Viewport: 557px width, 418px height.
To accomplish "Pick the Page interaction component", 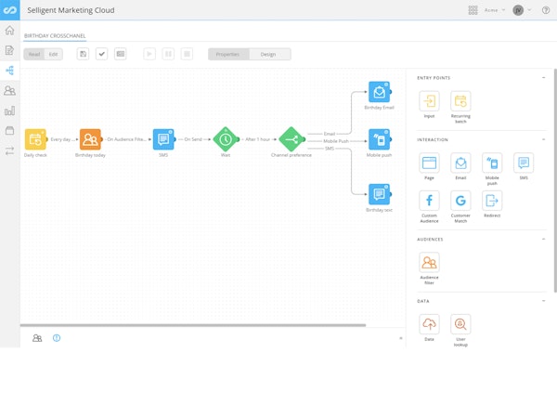I will point(429,163).
